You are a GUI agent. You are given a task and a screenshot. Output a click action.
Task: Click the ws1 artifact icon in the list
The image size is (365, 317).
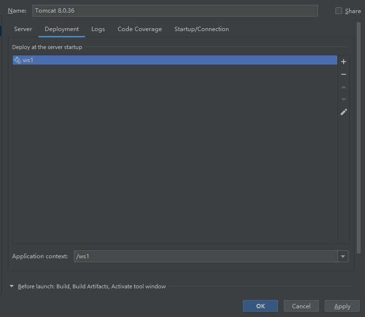17,60
